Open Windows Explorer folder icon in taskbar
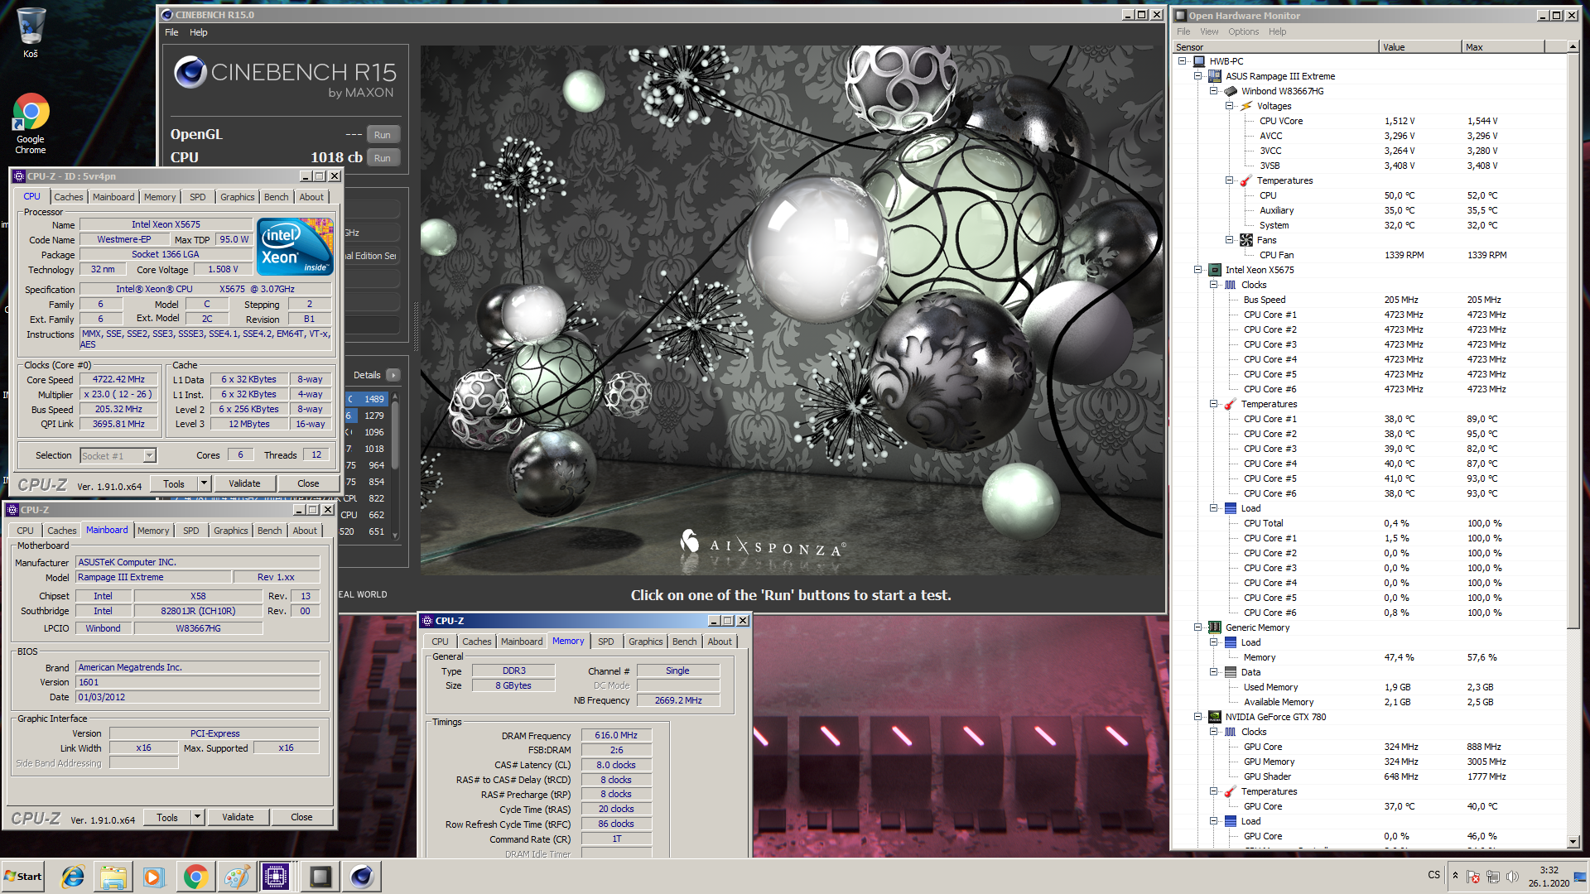This screenshot has height=894, width=1590. coord(113,877)
